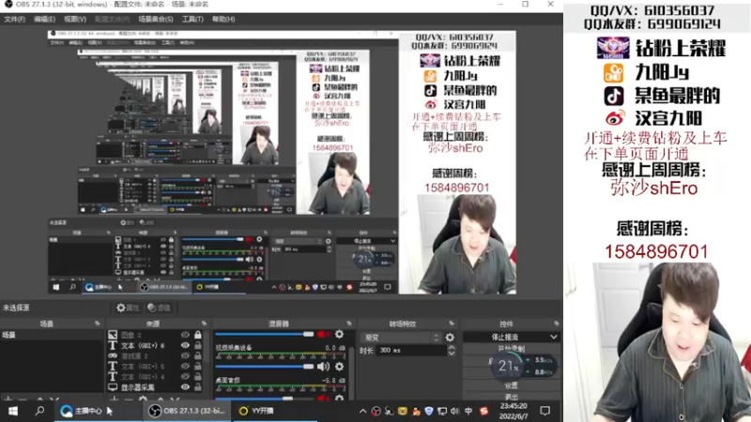Open Windows Start menu
This screenshot has width=751, height=422.
(x=13, y=411)
